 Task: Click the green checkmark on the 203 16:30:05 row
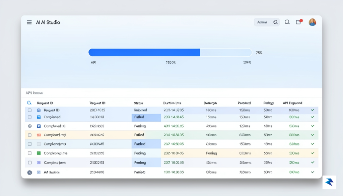tap(313, 135)
